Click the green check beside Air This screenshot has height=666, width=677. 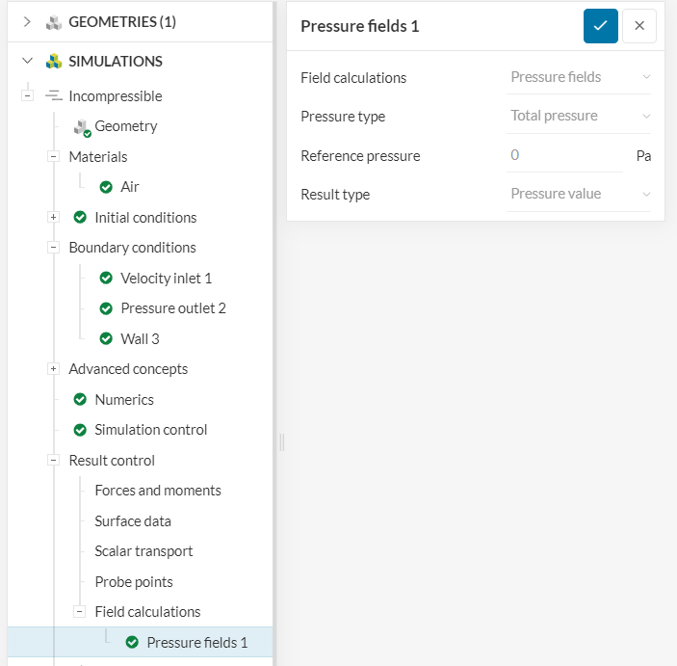[106, 187]
